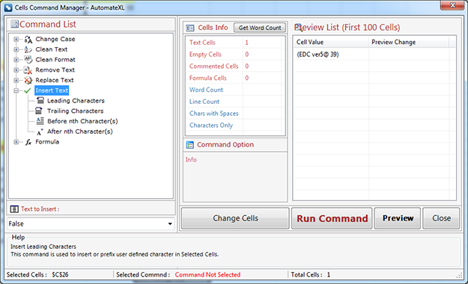Collapse the Insert Text node
This screenshot has height=284, width=468.
pyautogui.click(x=16, y=90)
